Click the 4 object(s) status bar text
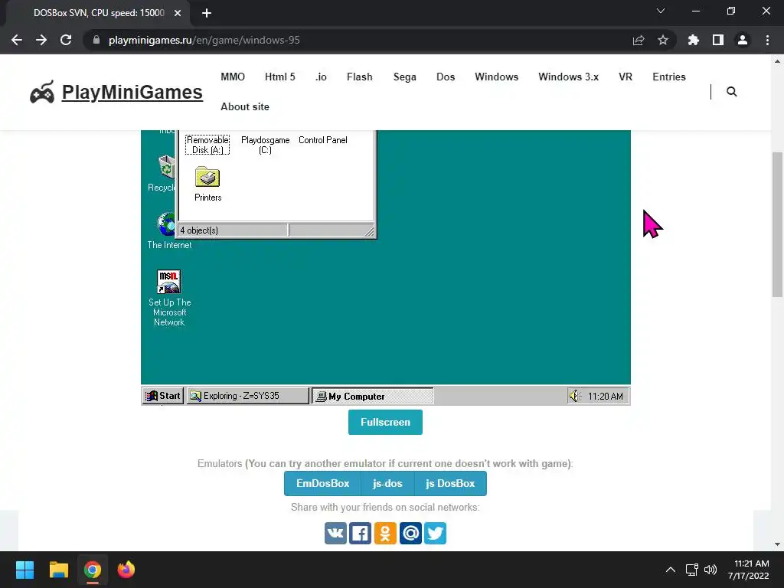 [199, 230]
